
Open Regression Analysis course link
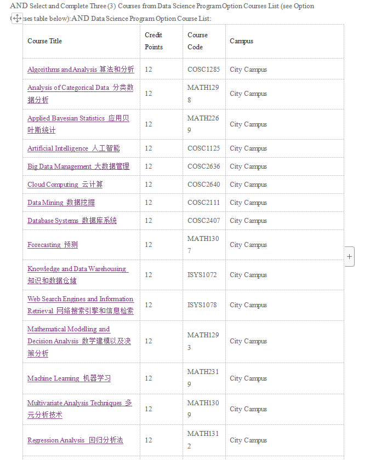coord(75,440)
